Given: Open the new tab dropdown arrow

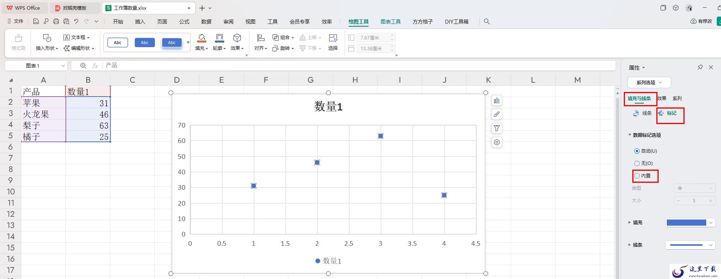Looking at the screenshot, I should (210, 8).
